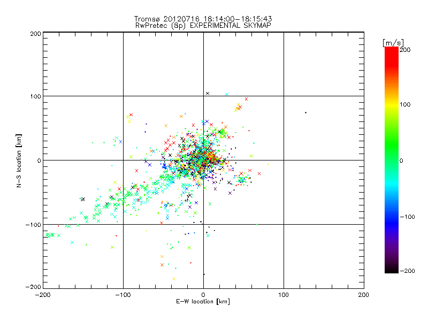This screenshot has width=428, height=321.
Task: Click the colorbar label '-100'
Action: pos(407,217)
